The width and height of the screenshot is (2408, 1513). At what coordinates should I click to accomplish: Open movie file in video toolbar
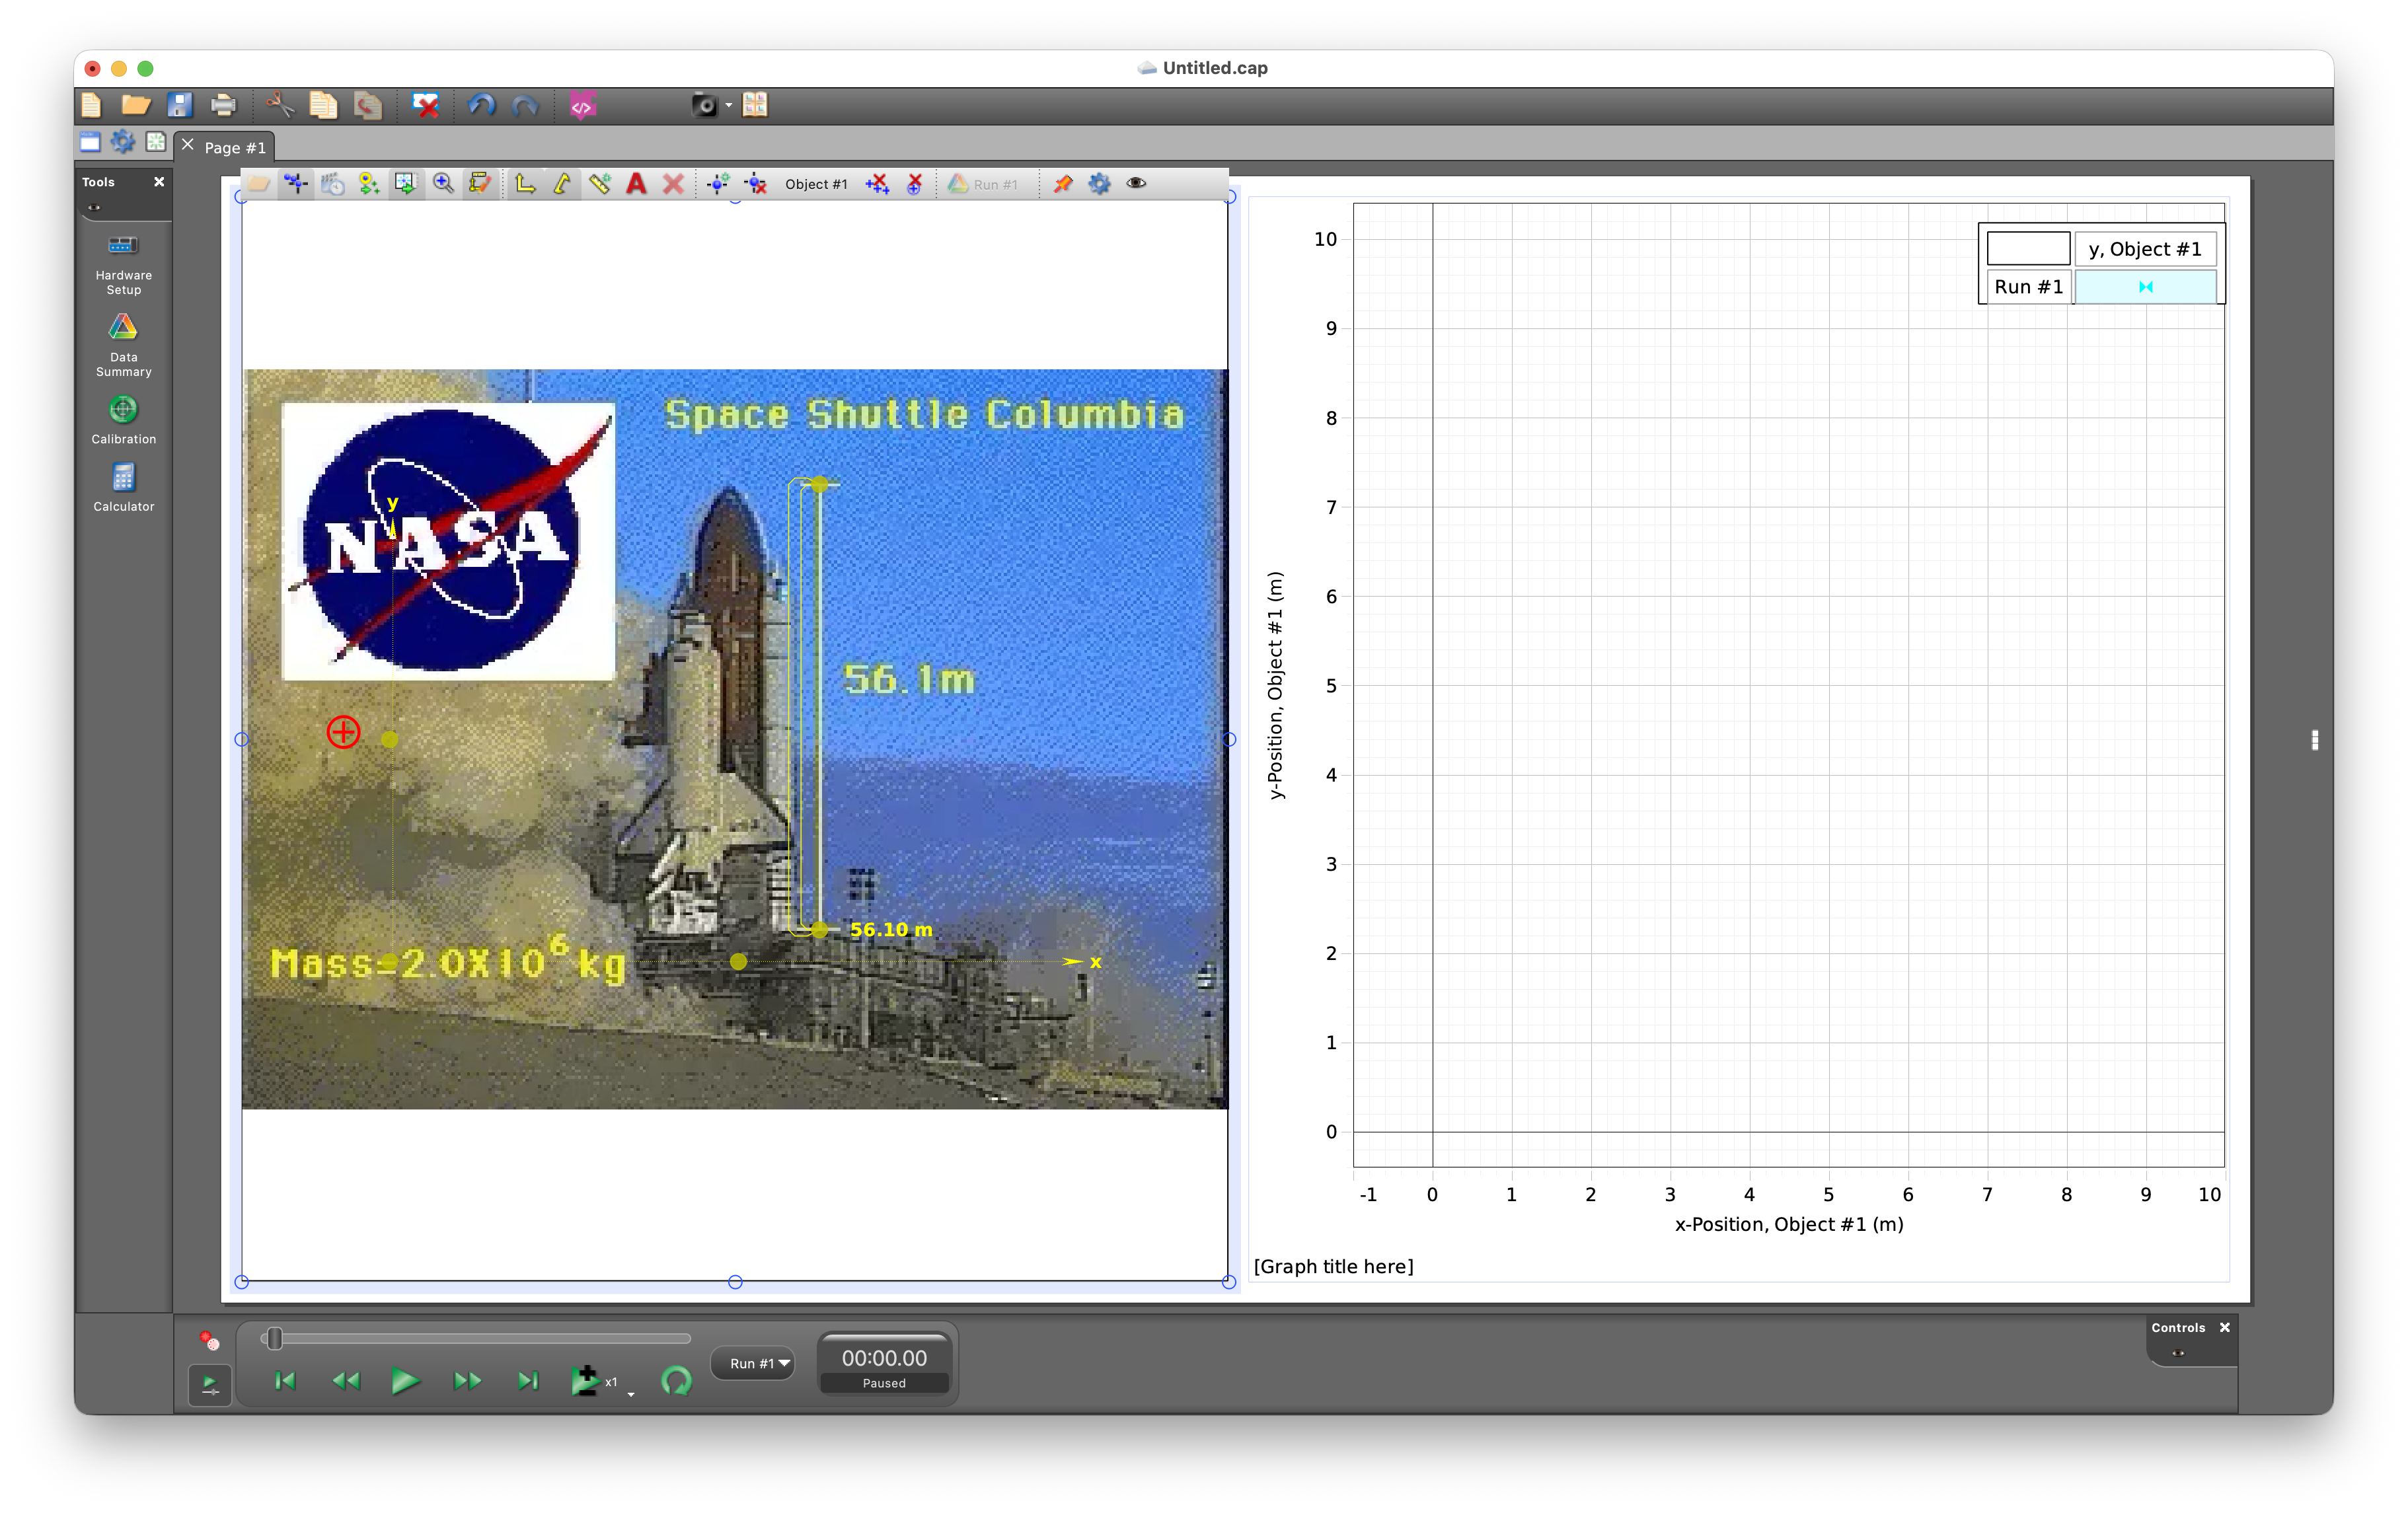(259, 183)
